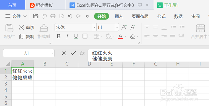Set middle vertical alignment

(x=155, y=27)
